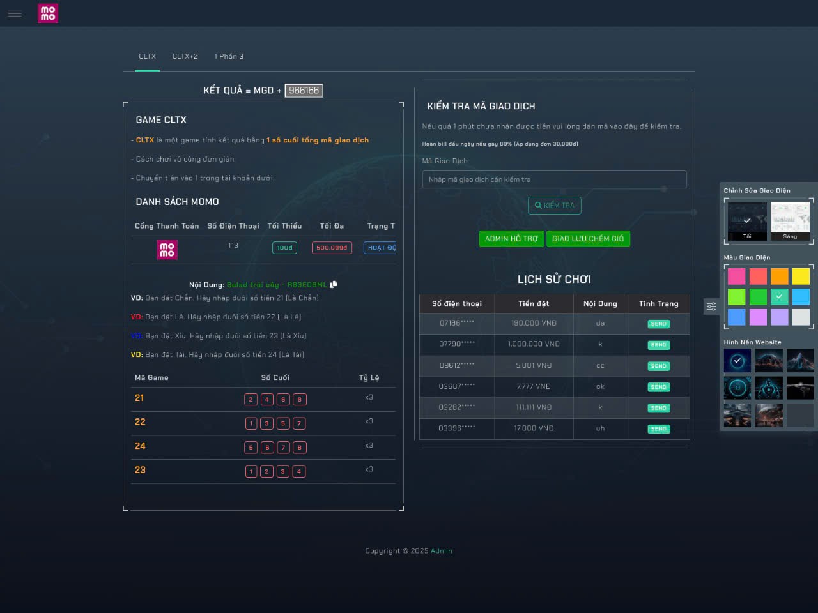Click SEND badge for 7.777 VNĐ row
Screen dimensions: 818x613
658,387
